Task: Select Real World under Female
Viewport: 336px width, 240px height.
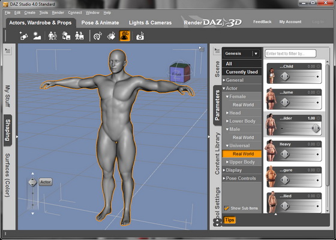Action: tap(243, 105)
